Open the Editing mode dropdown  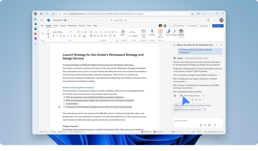(x=205, y=26)
